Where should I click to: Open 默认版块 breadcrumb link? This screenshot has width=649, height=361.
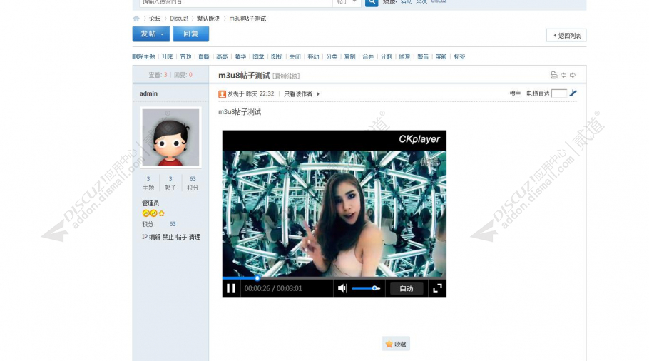pos(208,19)
